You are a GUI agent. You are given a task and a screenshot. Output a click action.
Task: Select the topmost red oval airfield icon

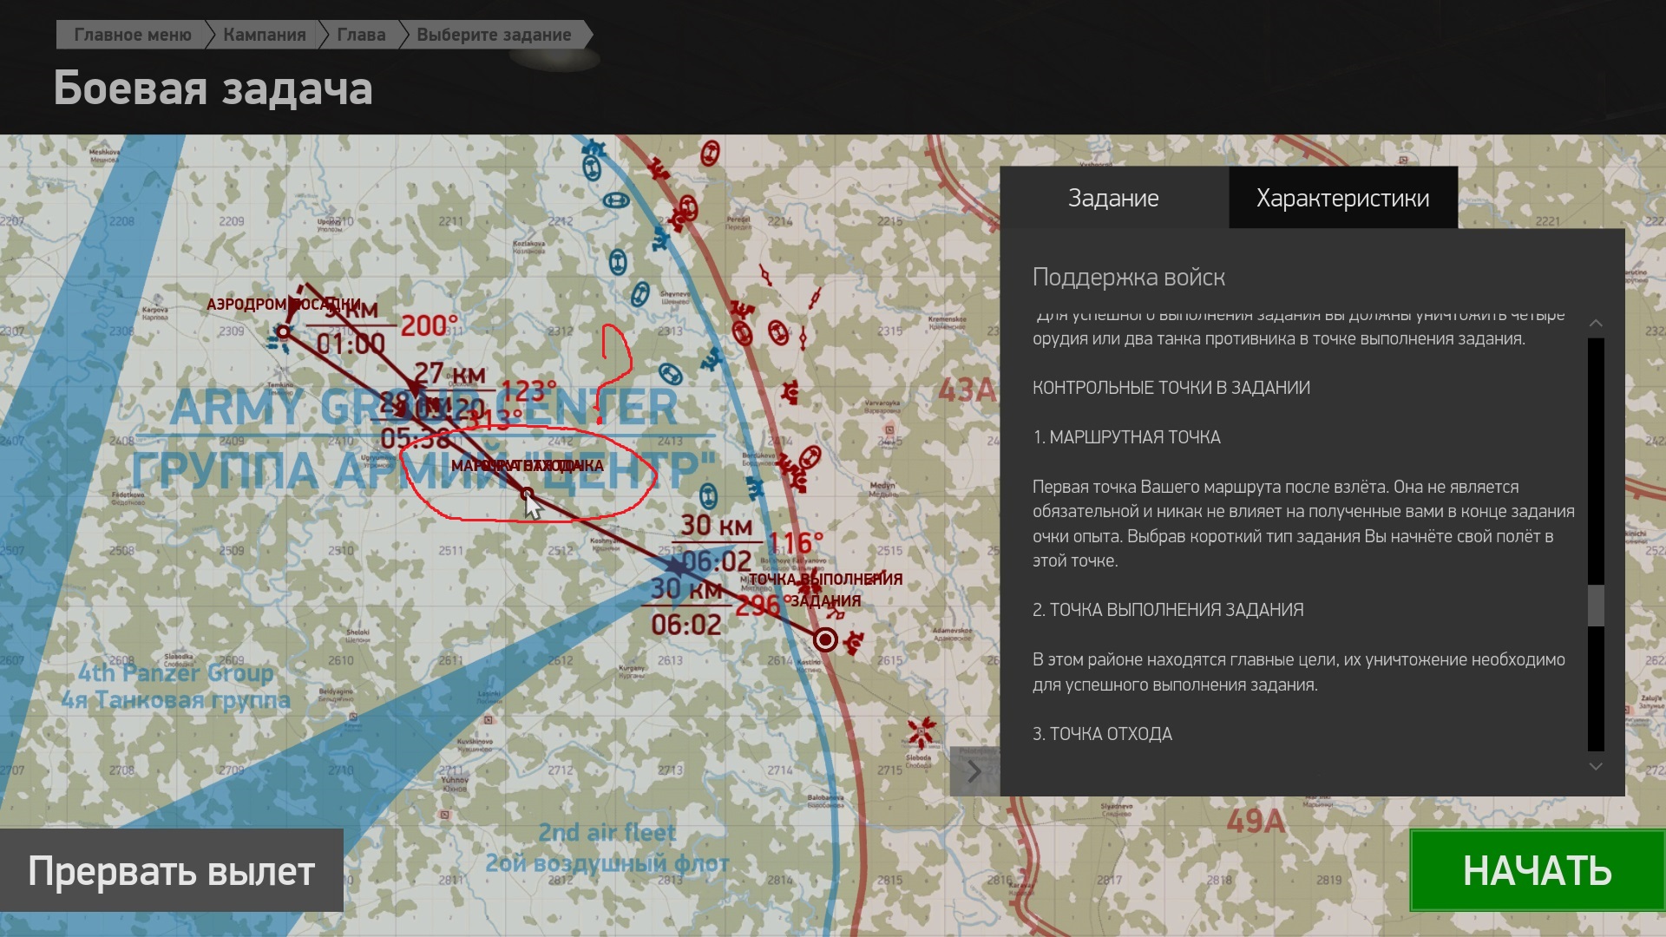(710, 154)
